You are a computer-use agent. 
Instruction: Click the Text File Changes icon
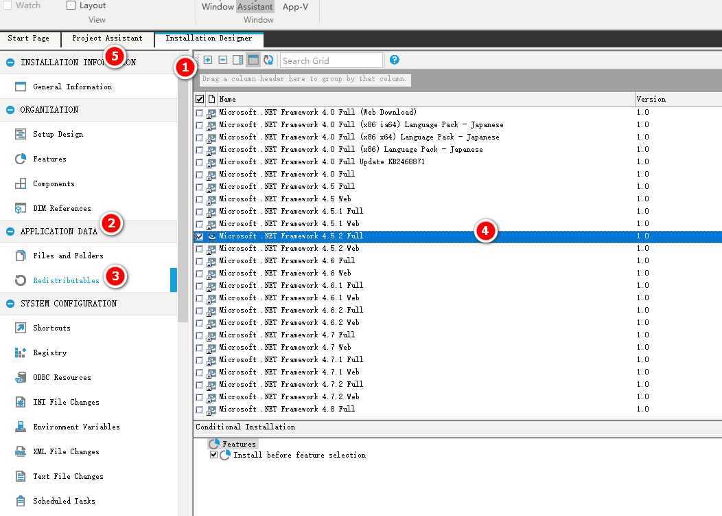click(x=21, y=476)
